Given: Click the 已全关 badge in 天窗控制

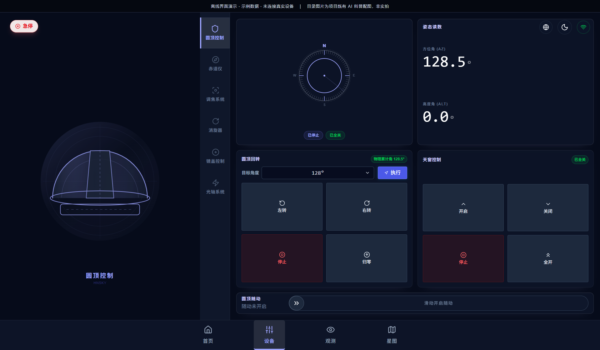Looking at the screenshot, I should [x=580, y=160].
